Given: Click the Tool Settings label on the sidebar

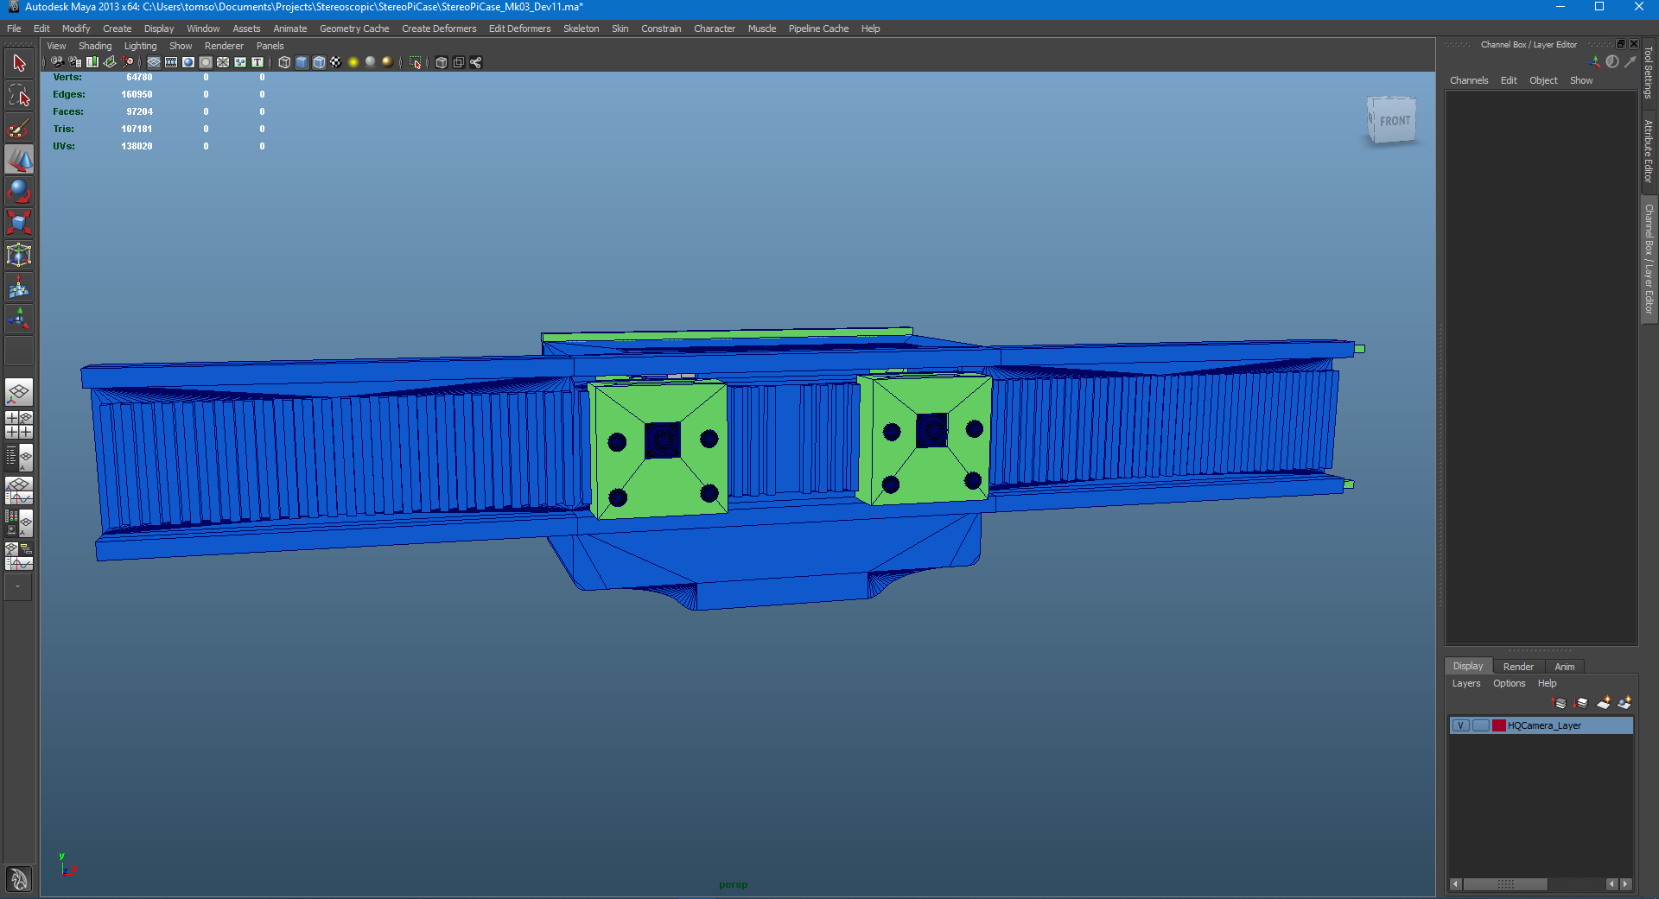Looking at the screenshot, I should click(x=1650, y=73).
